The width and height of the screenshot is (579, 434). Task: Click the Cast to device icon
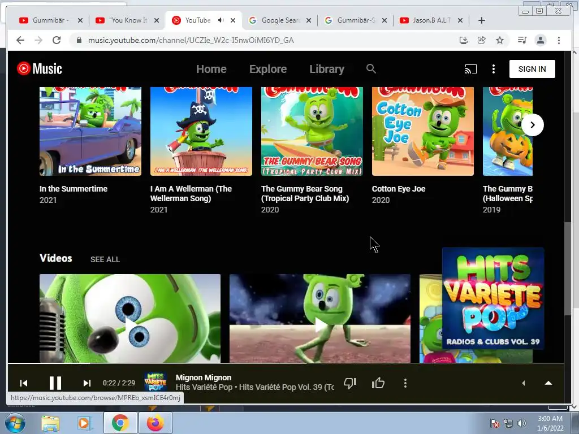click(470, 69)
